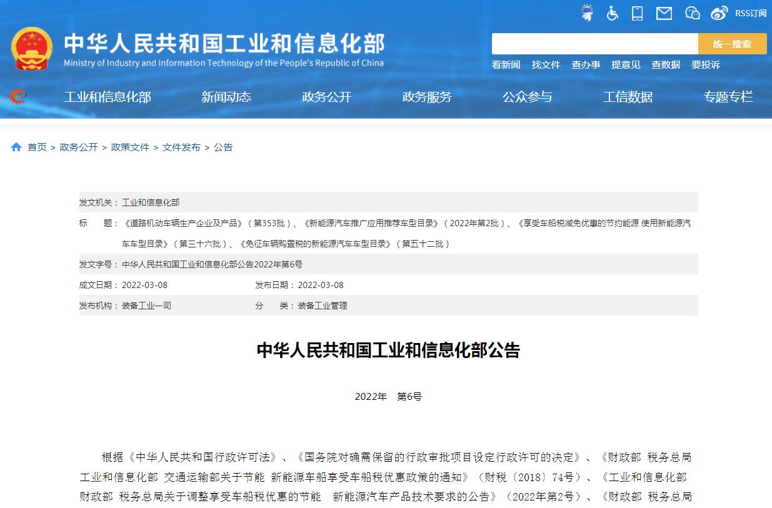This screenshot has height=508, width=772.
Task: Open the 找文件 quick link
Action: click(x=546, y=64)
